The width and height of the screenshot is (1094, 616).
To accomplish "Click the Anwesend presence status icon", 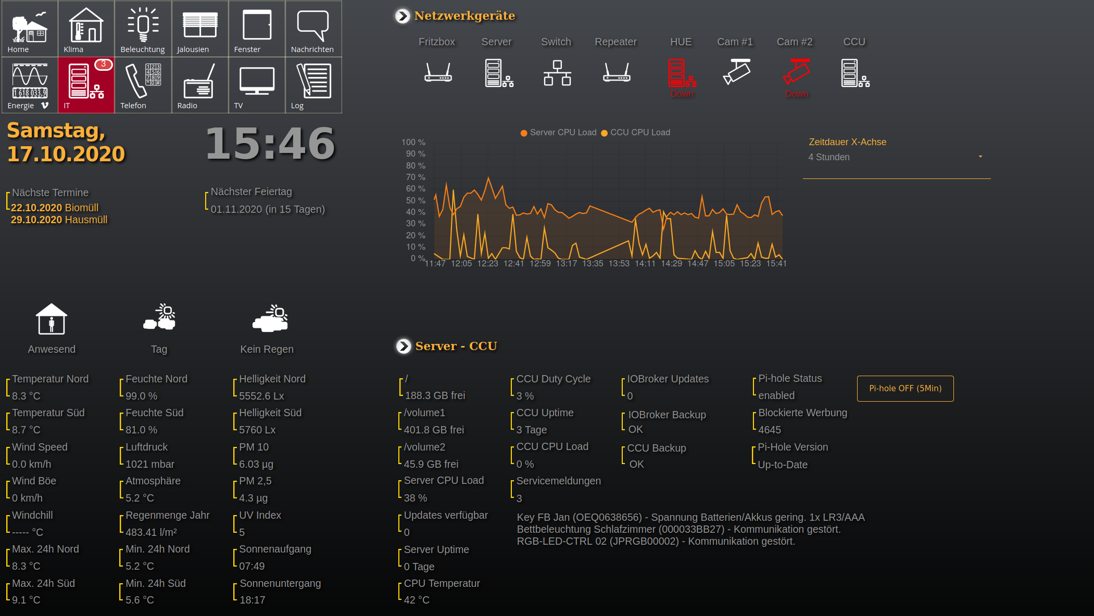I will point(51,319).
